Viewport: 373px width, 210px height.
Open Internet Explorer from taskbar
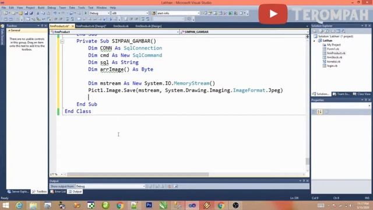click(19, 205)
